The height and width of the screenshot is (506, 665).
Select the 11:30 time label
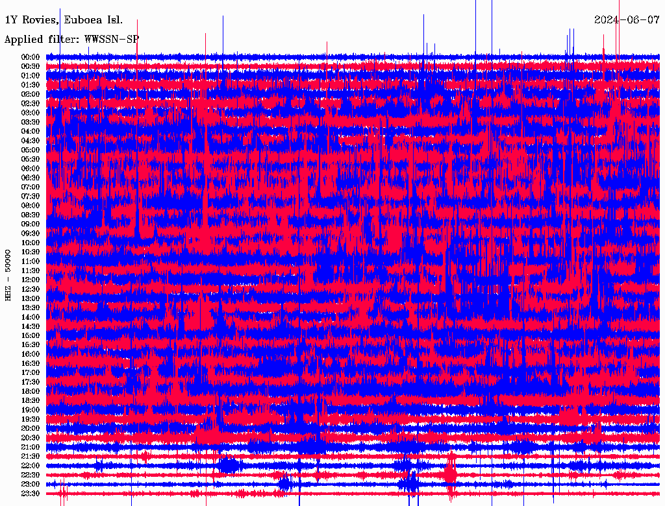click(31, 271)
